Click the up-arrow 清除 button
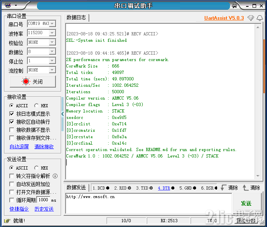The width and height of the screenshot is (267, 227). [251, 188]
